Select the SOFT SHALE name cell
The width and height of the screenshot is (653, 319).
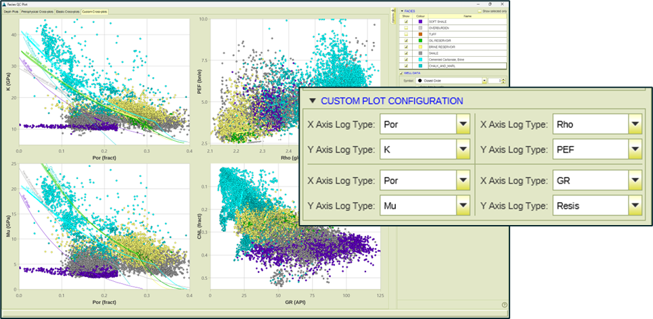468,22
